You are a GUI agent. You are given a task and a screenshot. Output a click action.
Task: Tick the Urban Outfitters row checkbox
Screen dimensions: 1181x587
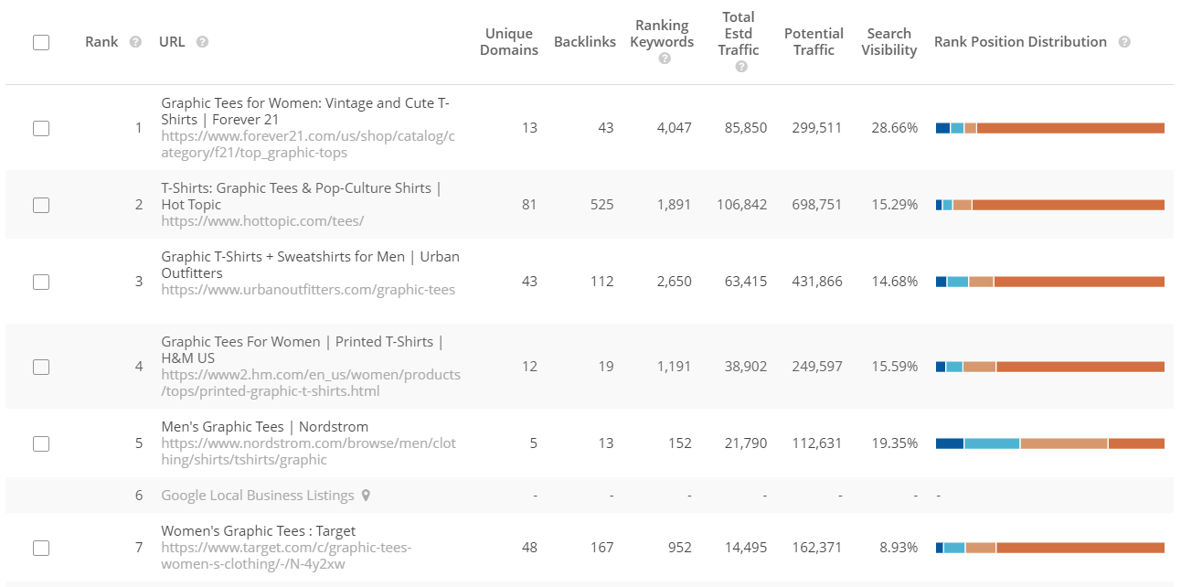click(41, 282)
